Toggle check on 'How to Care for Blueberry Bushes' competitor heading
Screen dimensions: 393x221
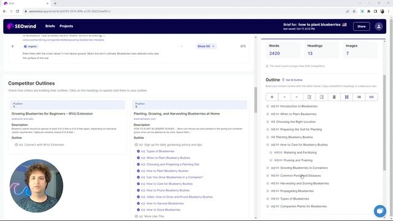coord(138,184)
